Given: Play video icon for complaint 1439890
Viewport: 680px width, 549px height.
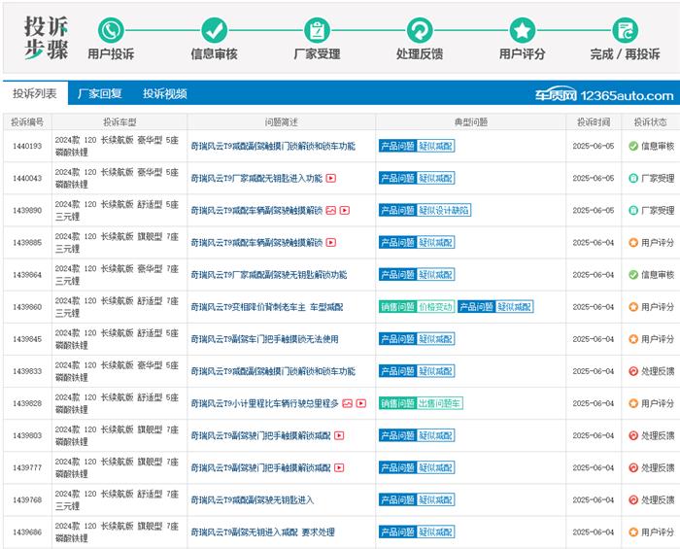Looking at the screenshot, I should coord(344,210).
